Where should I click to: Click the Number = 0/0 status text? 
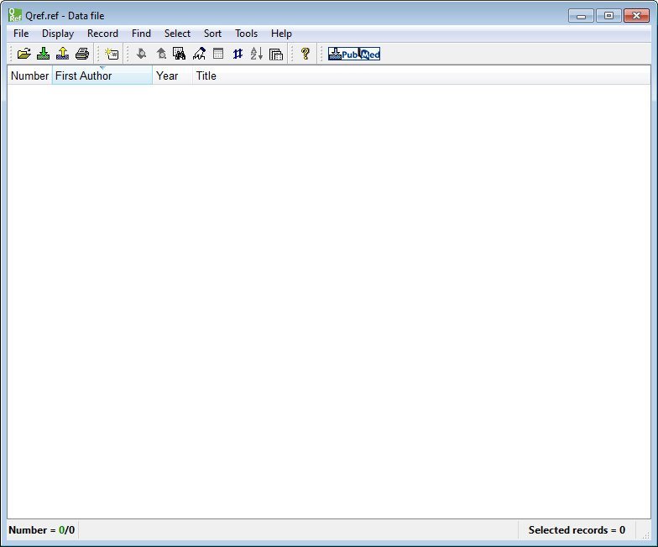pos(42,530)
